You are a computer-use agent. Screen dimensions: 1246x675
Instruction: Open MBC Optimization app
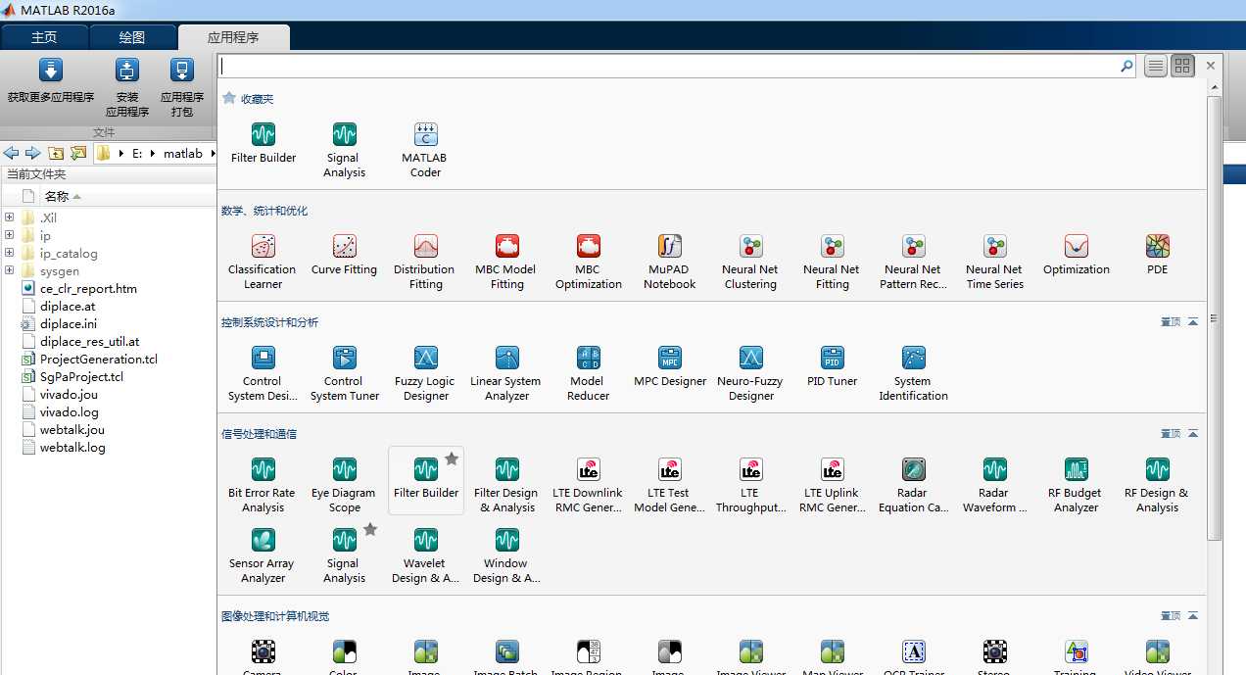(x=589, y=262)
